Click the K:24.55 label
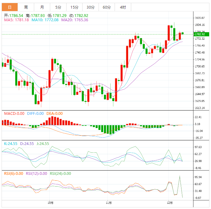The width and height of the screenshot is (211, 209). [x=11, y=144]
